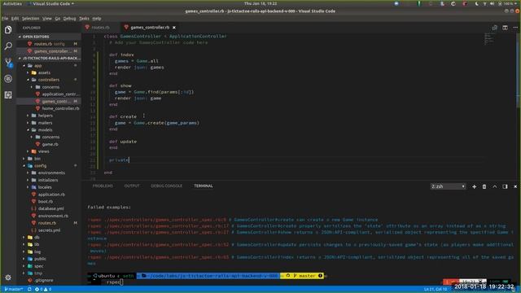Image resolution: width=521 pixels, height=293 pixels.
Task: Switch to the OUTPUT panel tab
Action: click(x=132, y=186)
